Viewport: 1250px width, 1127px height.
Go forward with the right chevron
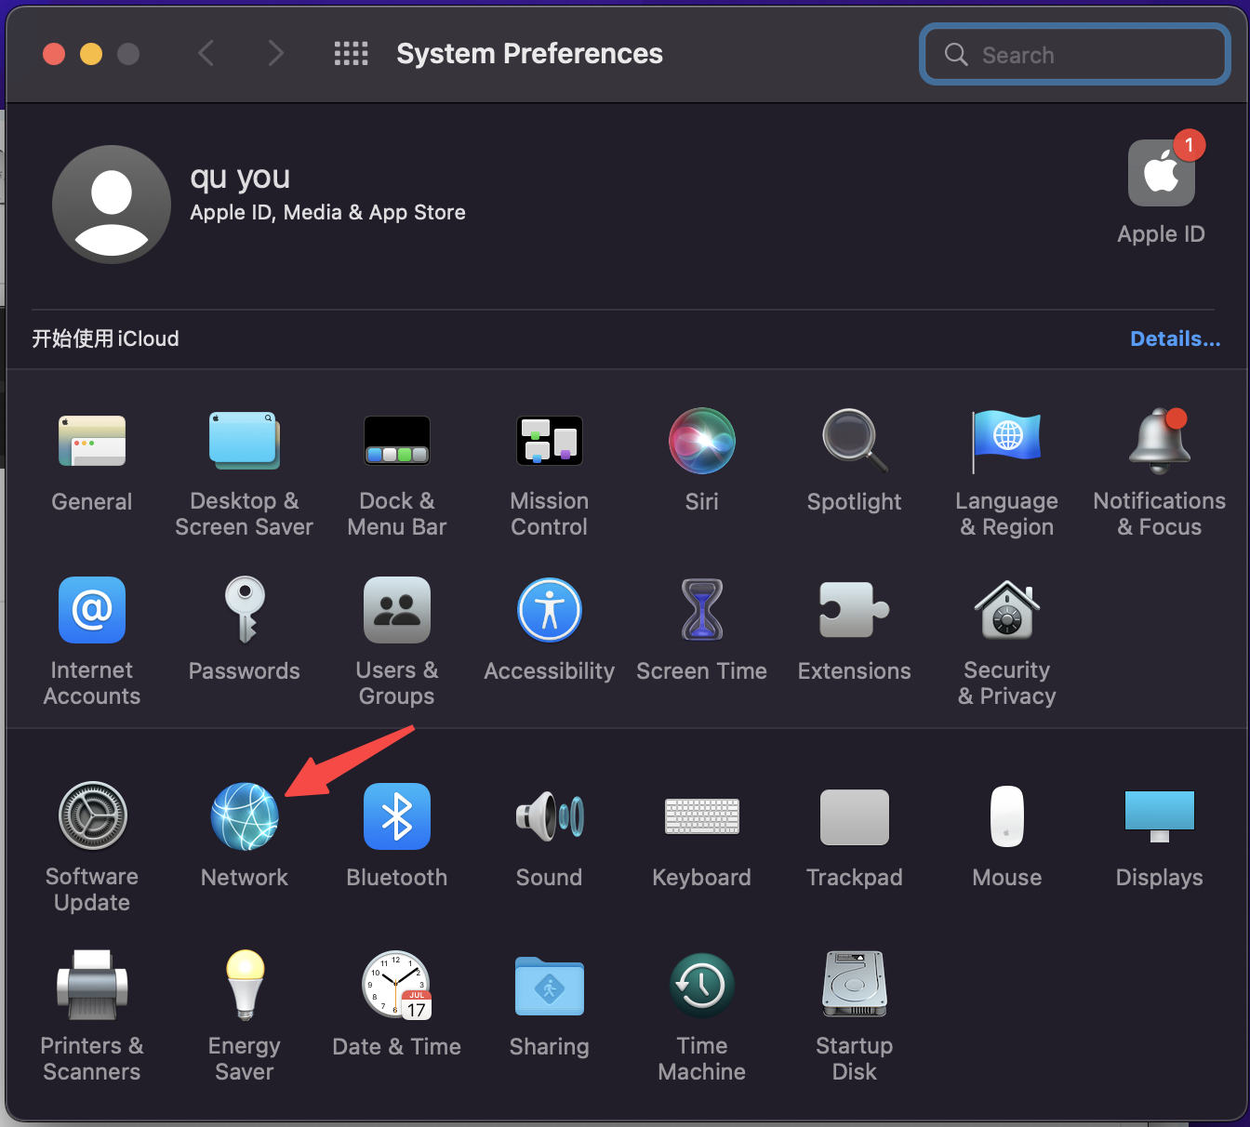pos(275,54)
